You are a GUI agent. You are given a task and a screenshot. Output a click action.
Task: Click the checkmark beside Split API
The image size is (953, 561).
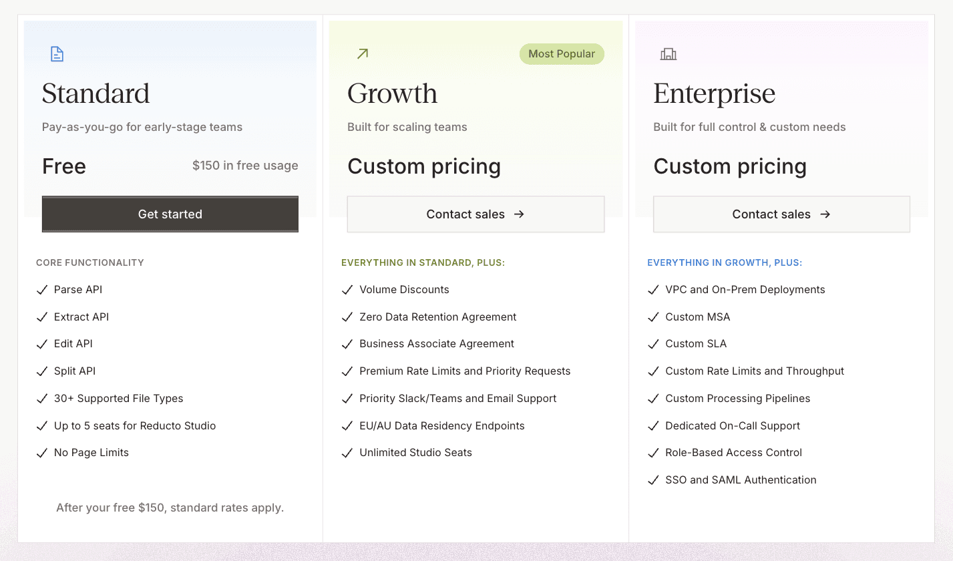tap(42, 371)
